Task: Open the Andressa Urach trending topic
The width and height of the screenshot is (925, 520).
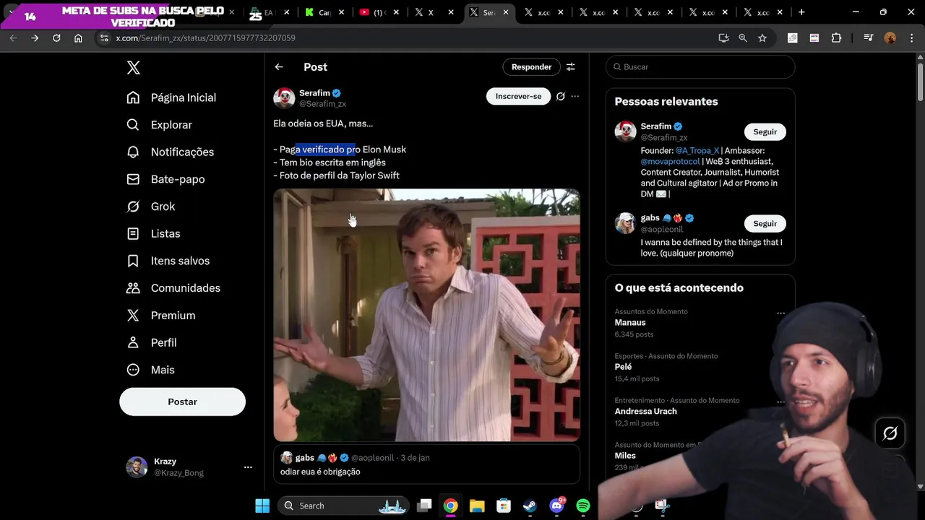Action: click(645, 412)
